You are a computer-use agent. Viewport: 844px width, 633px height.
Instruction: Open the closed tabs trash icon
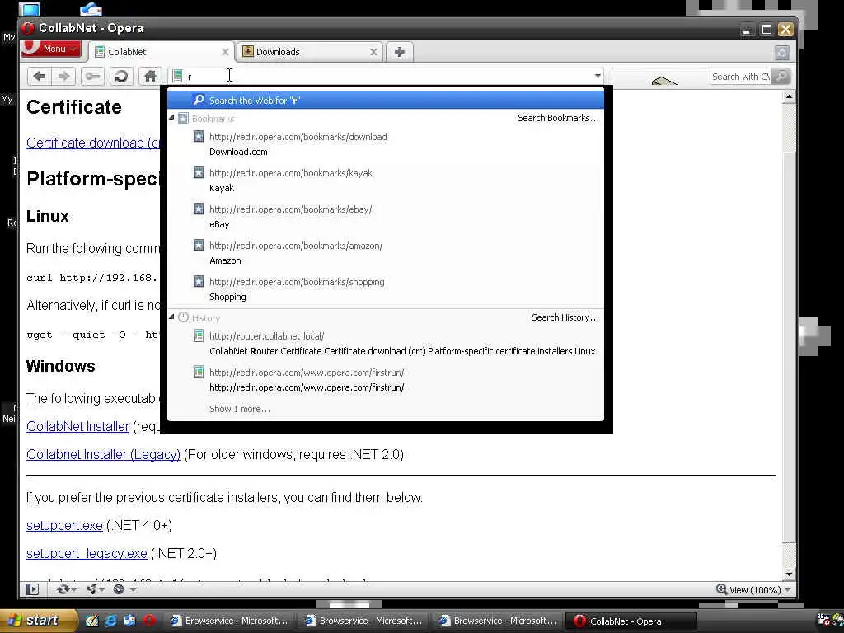click(x=781, y=52)
